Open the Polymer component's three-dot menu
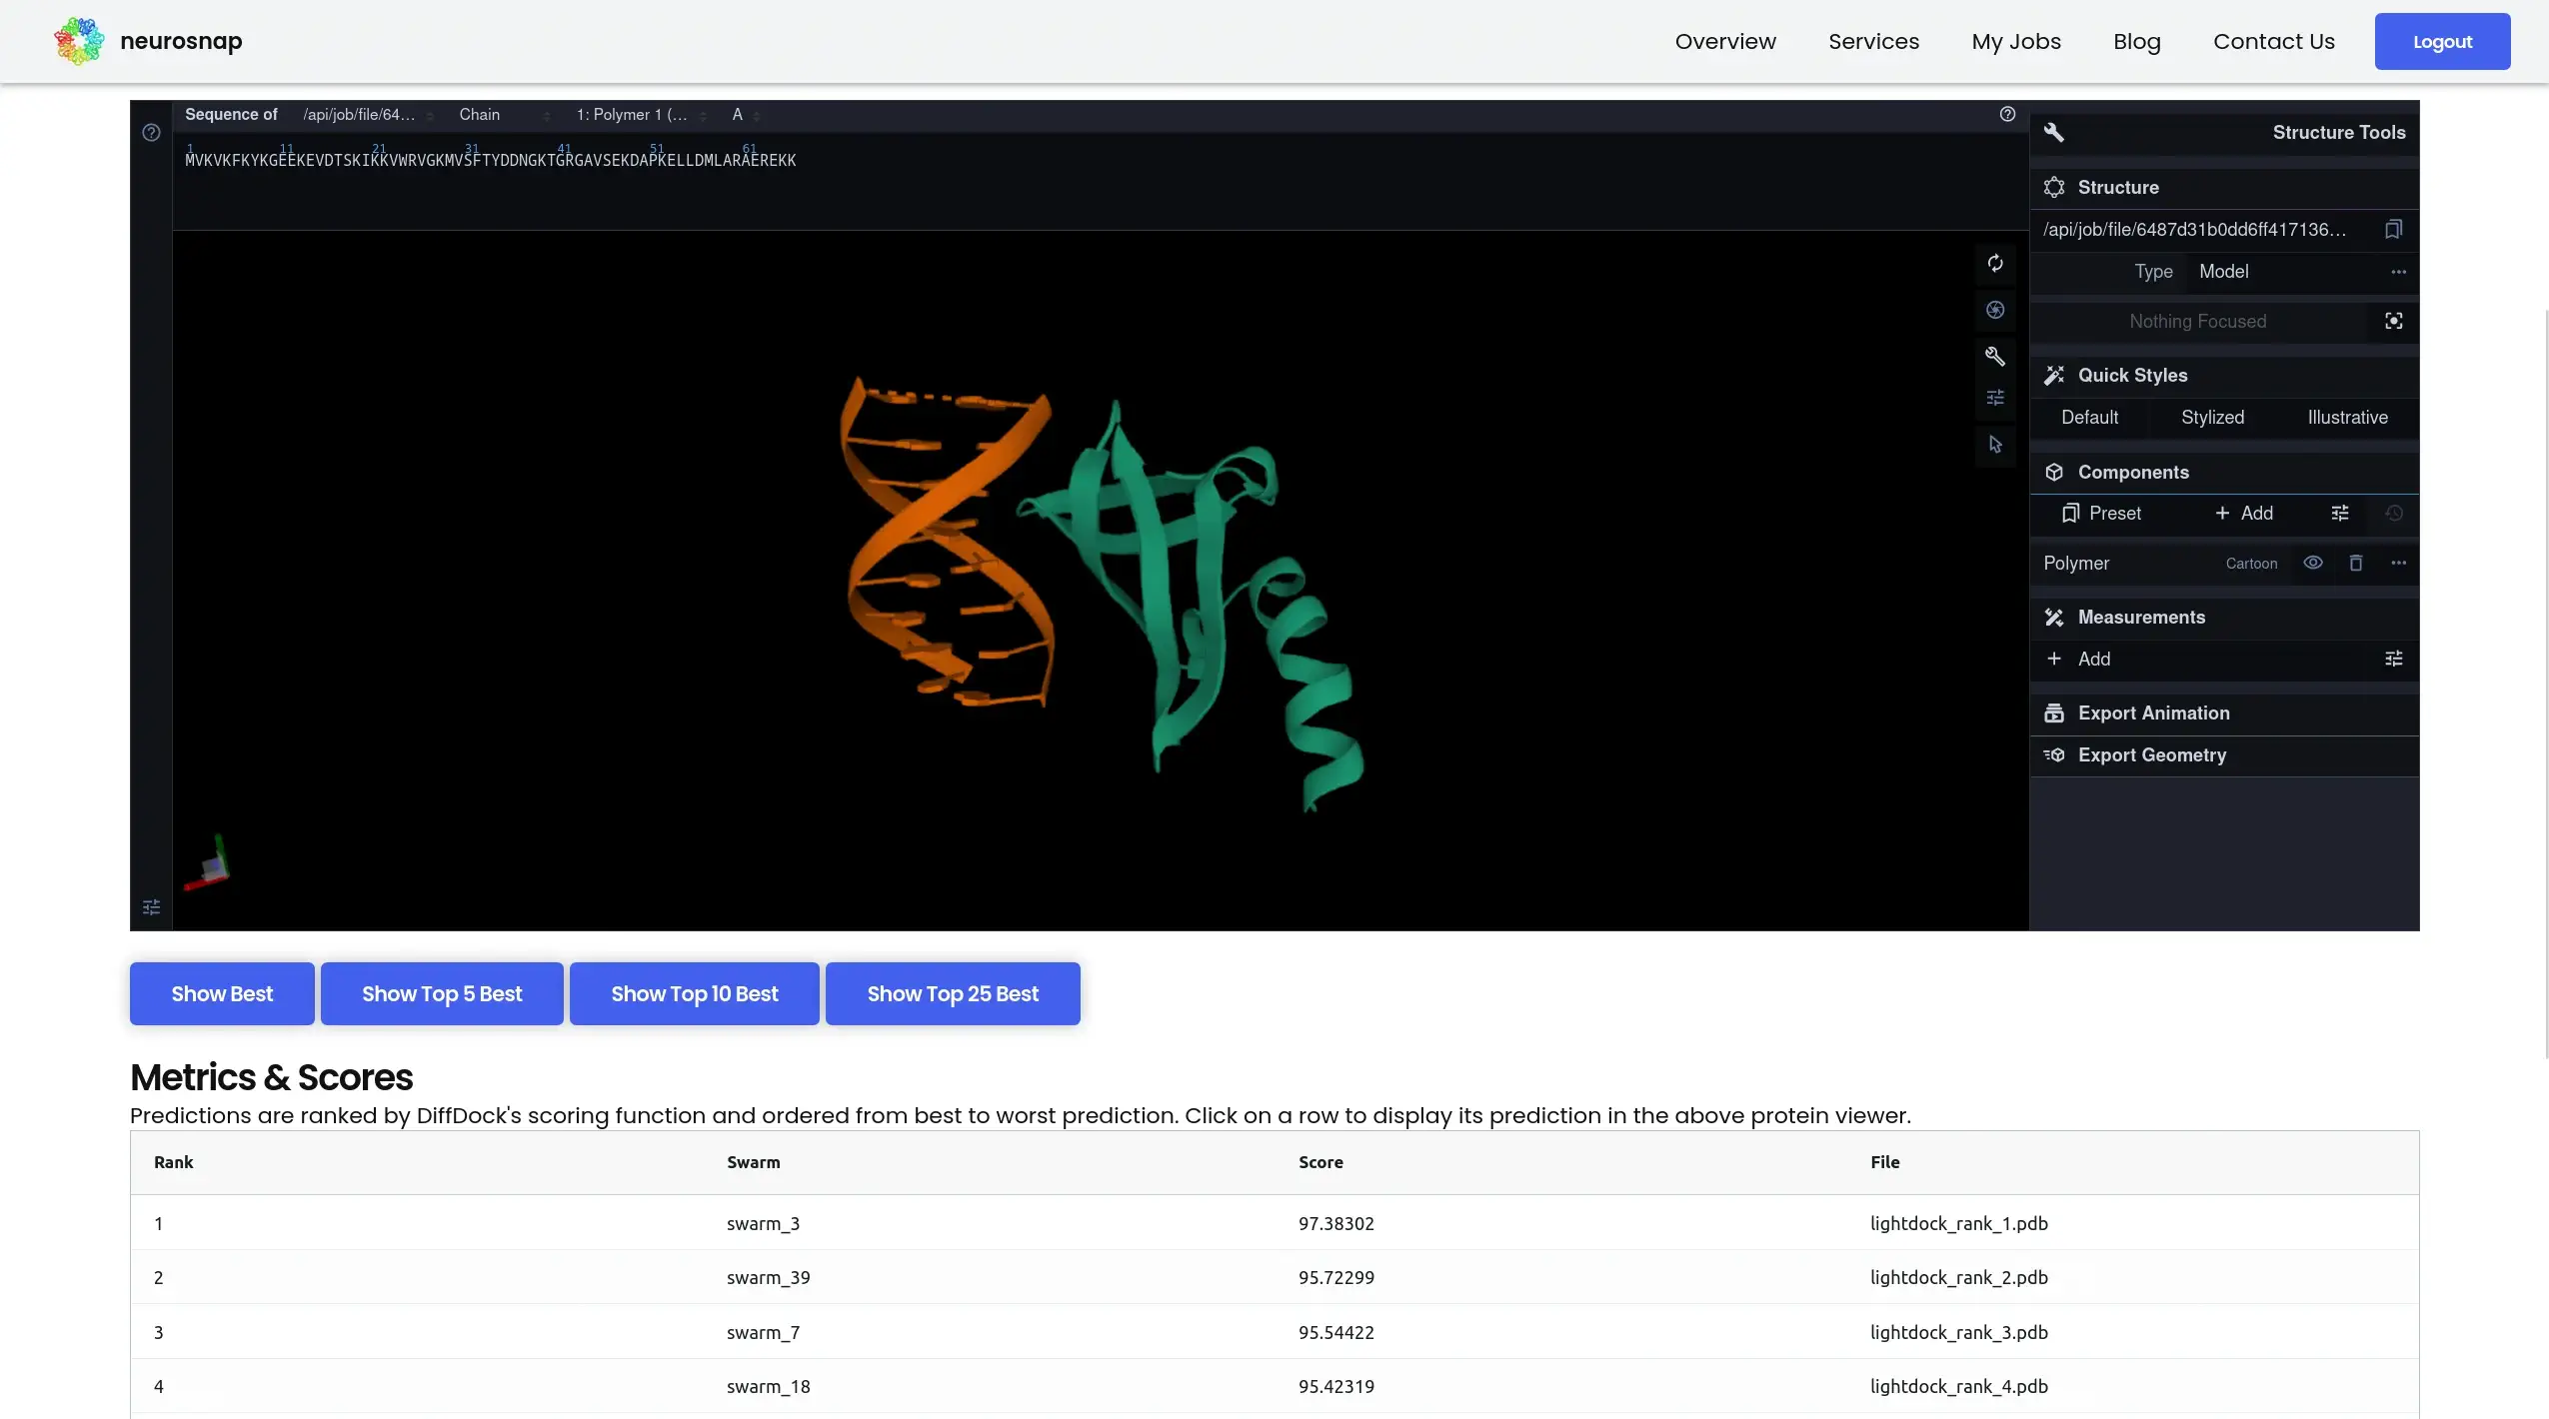 (2398, 564)
